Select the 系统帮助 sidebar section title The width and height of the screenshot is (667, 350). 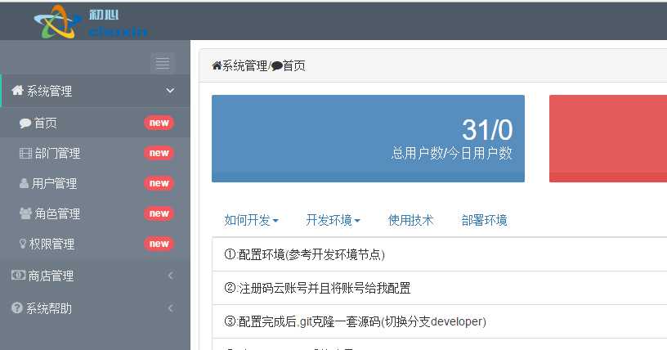pyautogui.click(x=49, y=308)
